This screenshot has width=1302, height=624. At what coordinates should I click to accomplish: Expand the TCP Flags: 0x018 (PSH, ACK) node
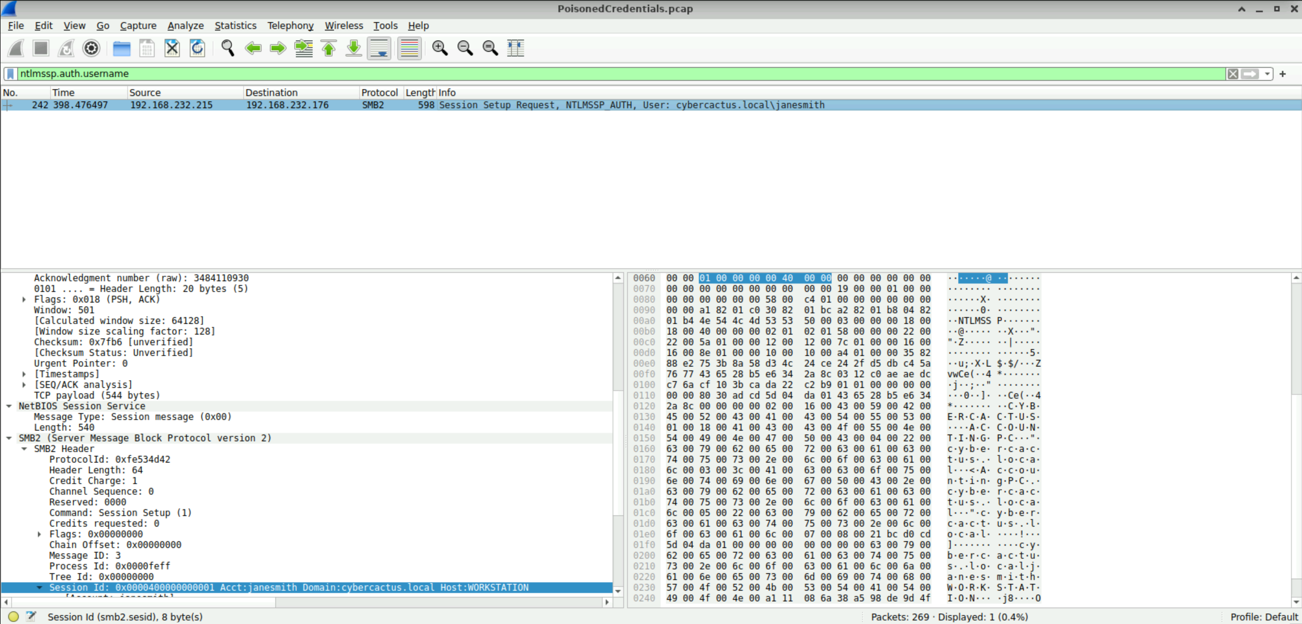[24, 300]
